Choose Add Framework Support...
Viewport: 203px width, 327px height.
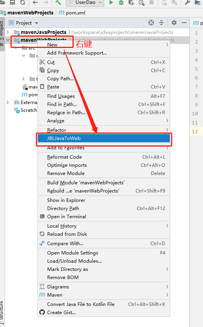pos(104,53)
